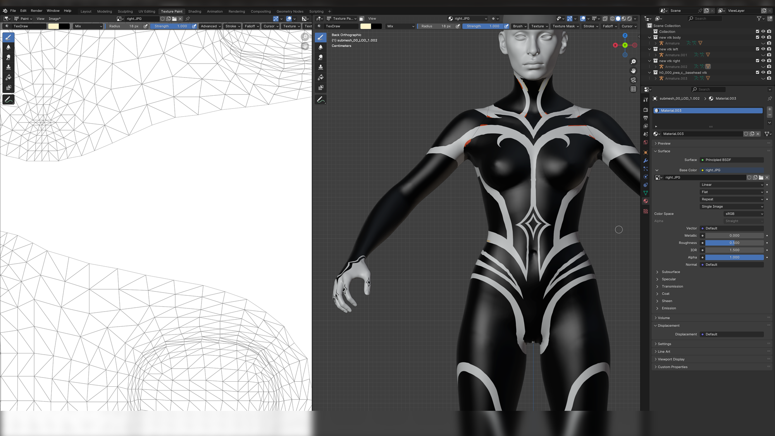Select the Material.003 slot in the material list
This screenshot has height=436, width=775.
708,111
